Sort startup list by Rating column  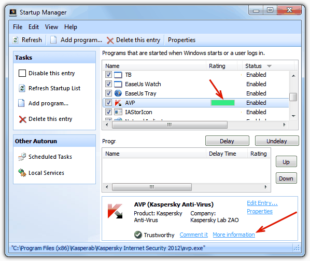tap(222, 66)
